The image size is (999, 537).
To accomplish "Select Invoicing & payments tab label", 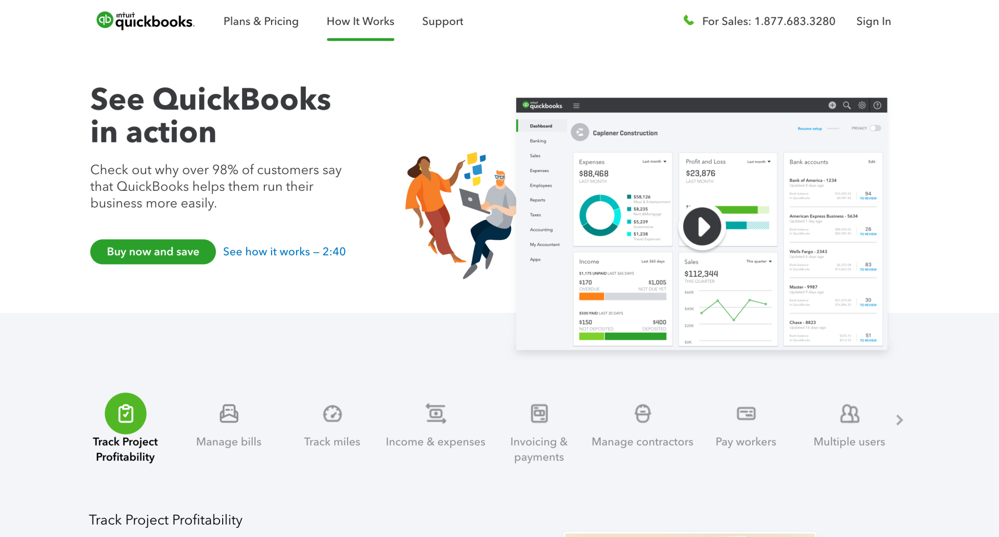I will click(539, 449).
